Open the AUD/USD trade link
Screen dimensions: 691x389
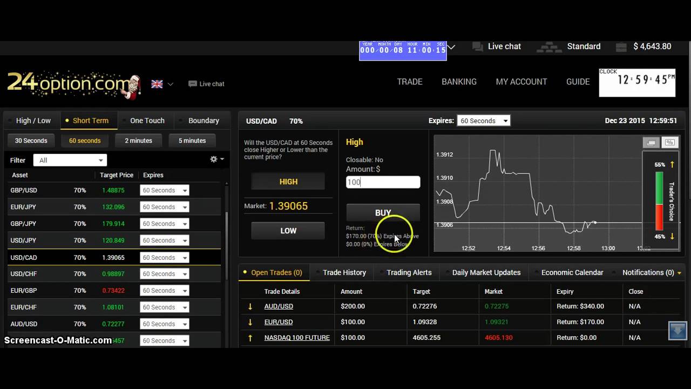coord(279,306)
